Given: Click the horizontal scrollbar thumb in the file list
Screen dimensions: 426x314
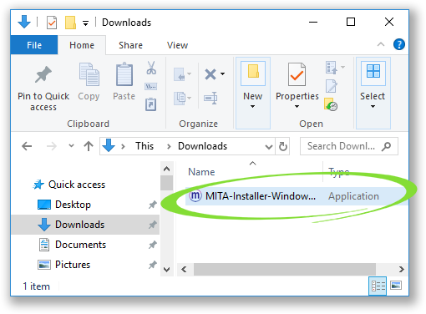Looking at the screenshot, I should pyautogui.click(x=285, y=269).
